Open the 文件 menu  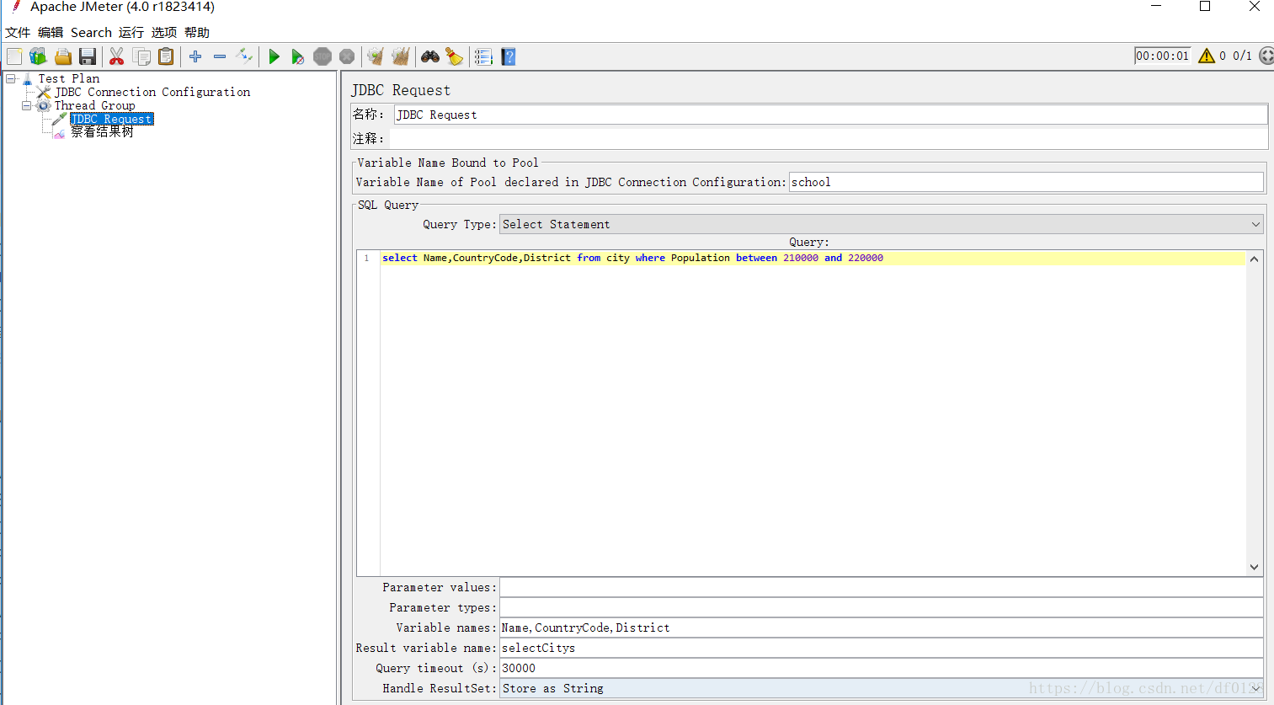click(18, 32)
